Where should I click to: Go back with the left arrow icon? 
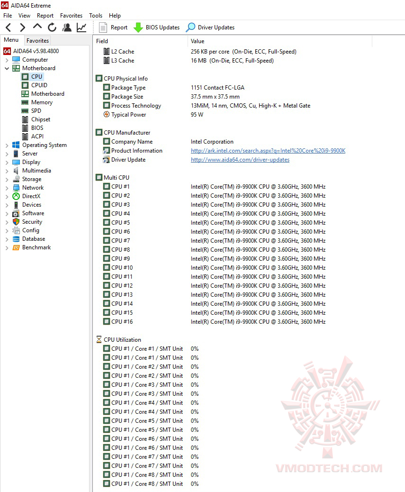click(x=9, y=27)
